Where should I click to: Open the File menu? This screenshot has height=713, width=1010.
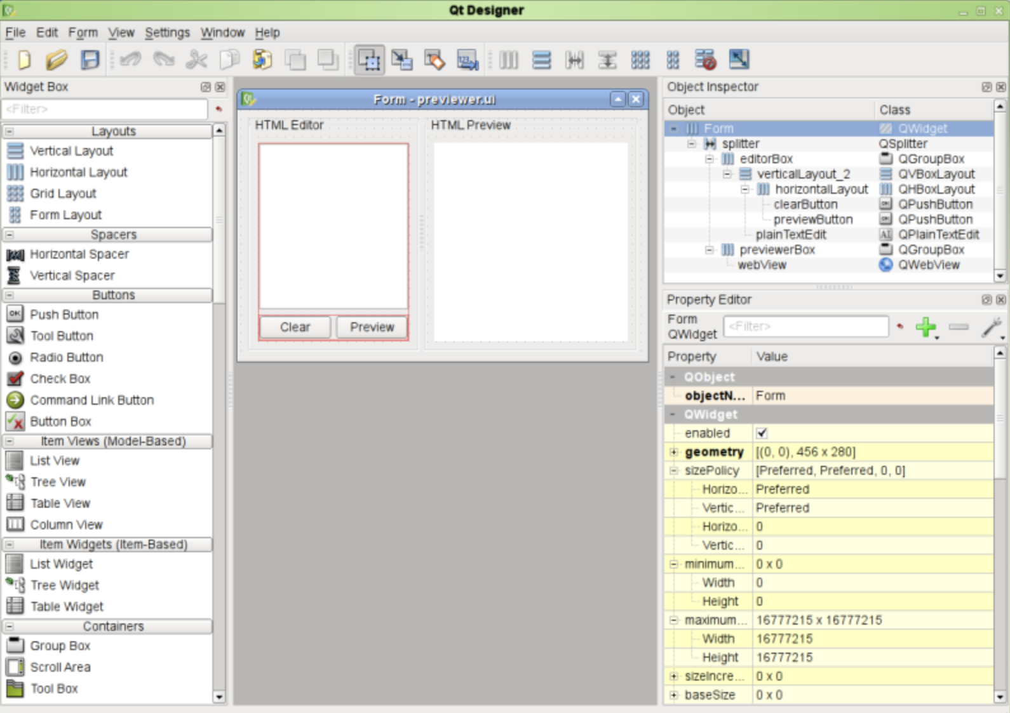pos(15,32)
